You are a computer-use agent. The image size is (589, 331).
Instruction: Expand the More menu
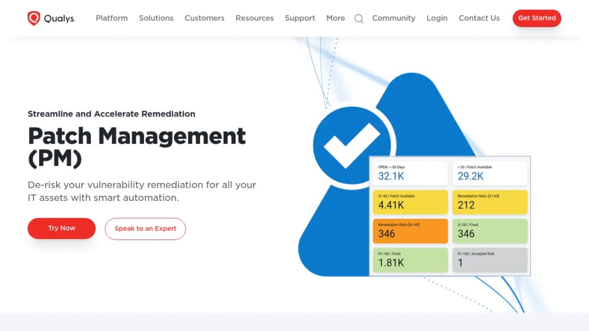click(x=335, y=18)
